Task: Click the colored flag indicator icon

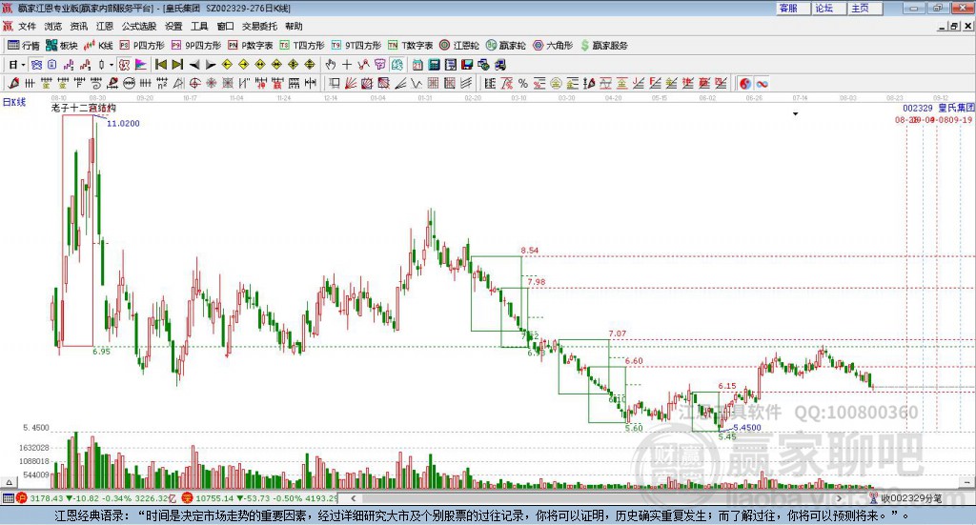Action: pos(141,65)
